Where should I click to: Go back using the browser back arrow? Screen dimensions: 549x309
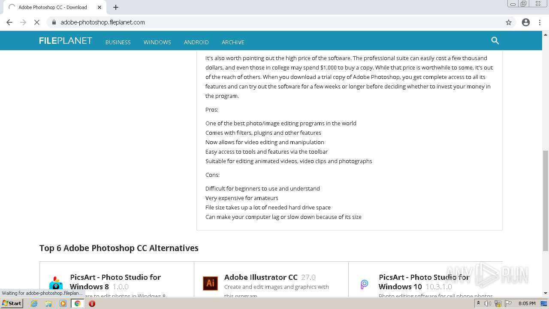[x=9, y=22]
